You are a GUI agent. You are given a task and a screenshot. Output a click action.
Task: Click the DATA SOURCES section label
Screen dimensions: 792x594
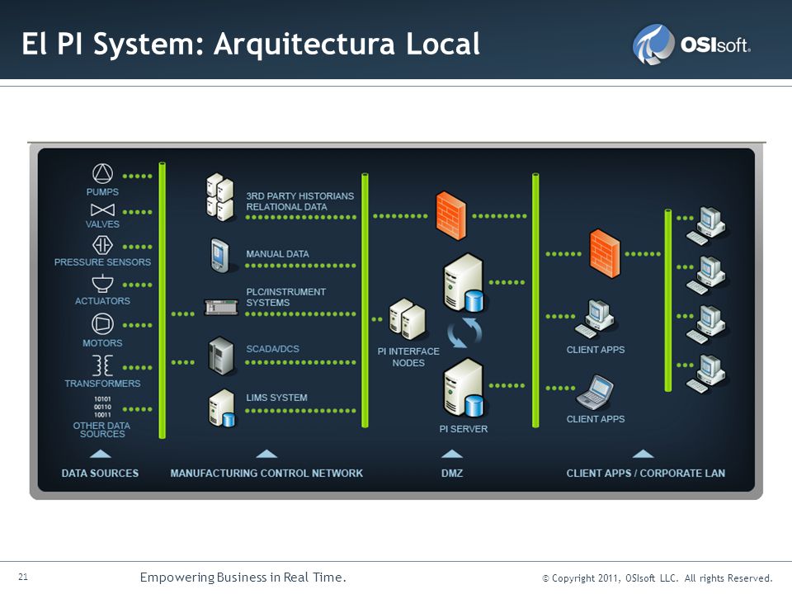click(x=100, y=474)
